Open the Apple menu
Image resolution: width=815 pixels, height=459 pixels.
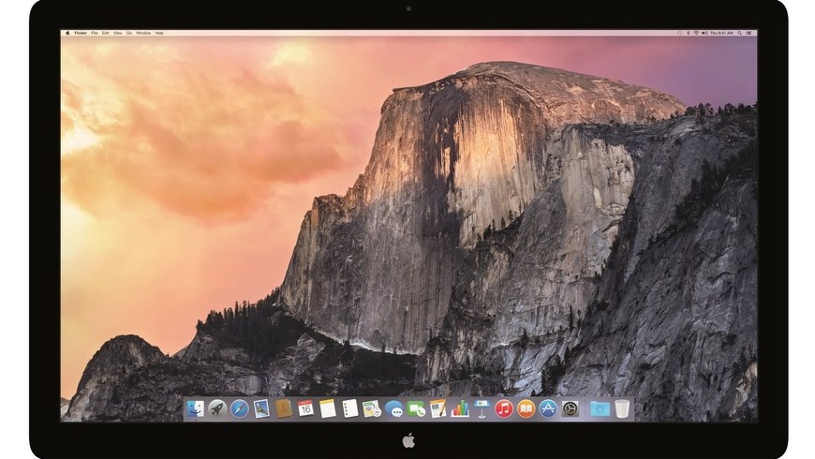point(67,33)
